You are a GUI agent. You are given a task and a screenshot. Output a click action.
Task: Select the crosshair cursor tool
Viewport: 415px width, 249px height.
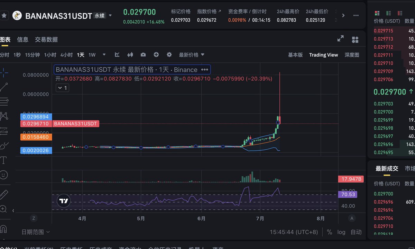tap(4, 72)
